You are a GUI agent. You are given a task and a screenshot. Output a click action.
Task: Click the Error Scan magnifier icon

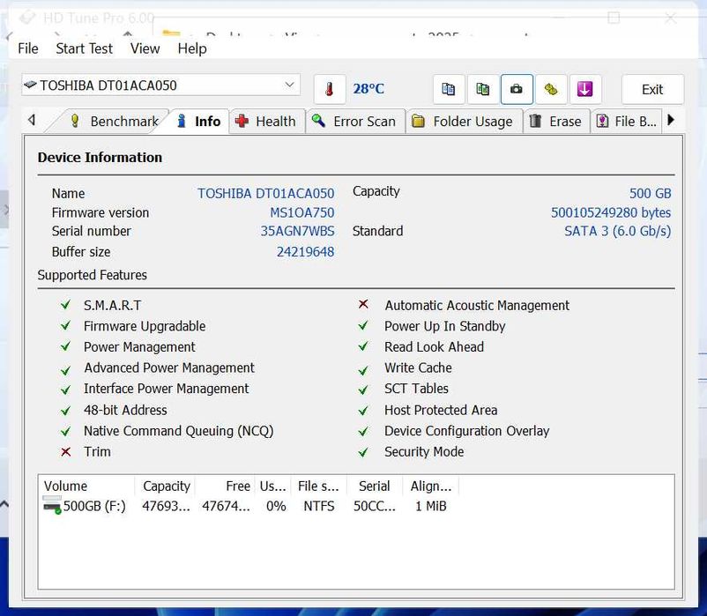pos(319,121)
